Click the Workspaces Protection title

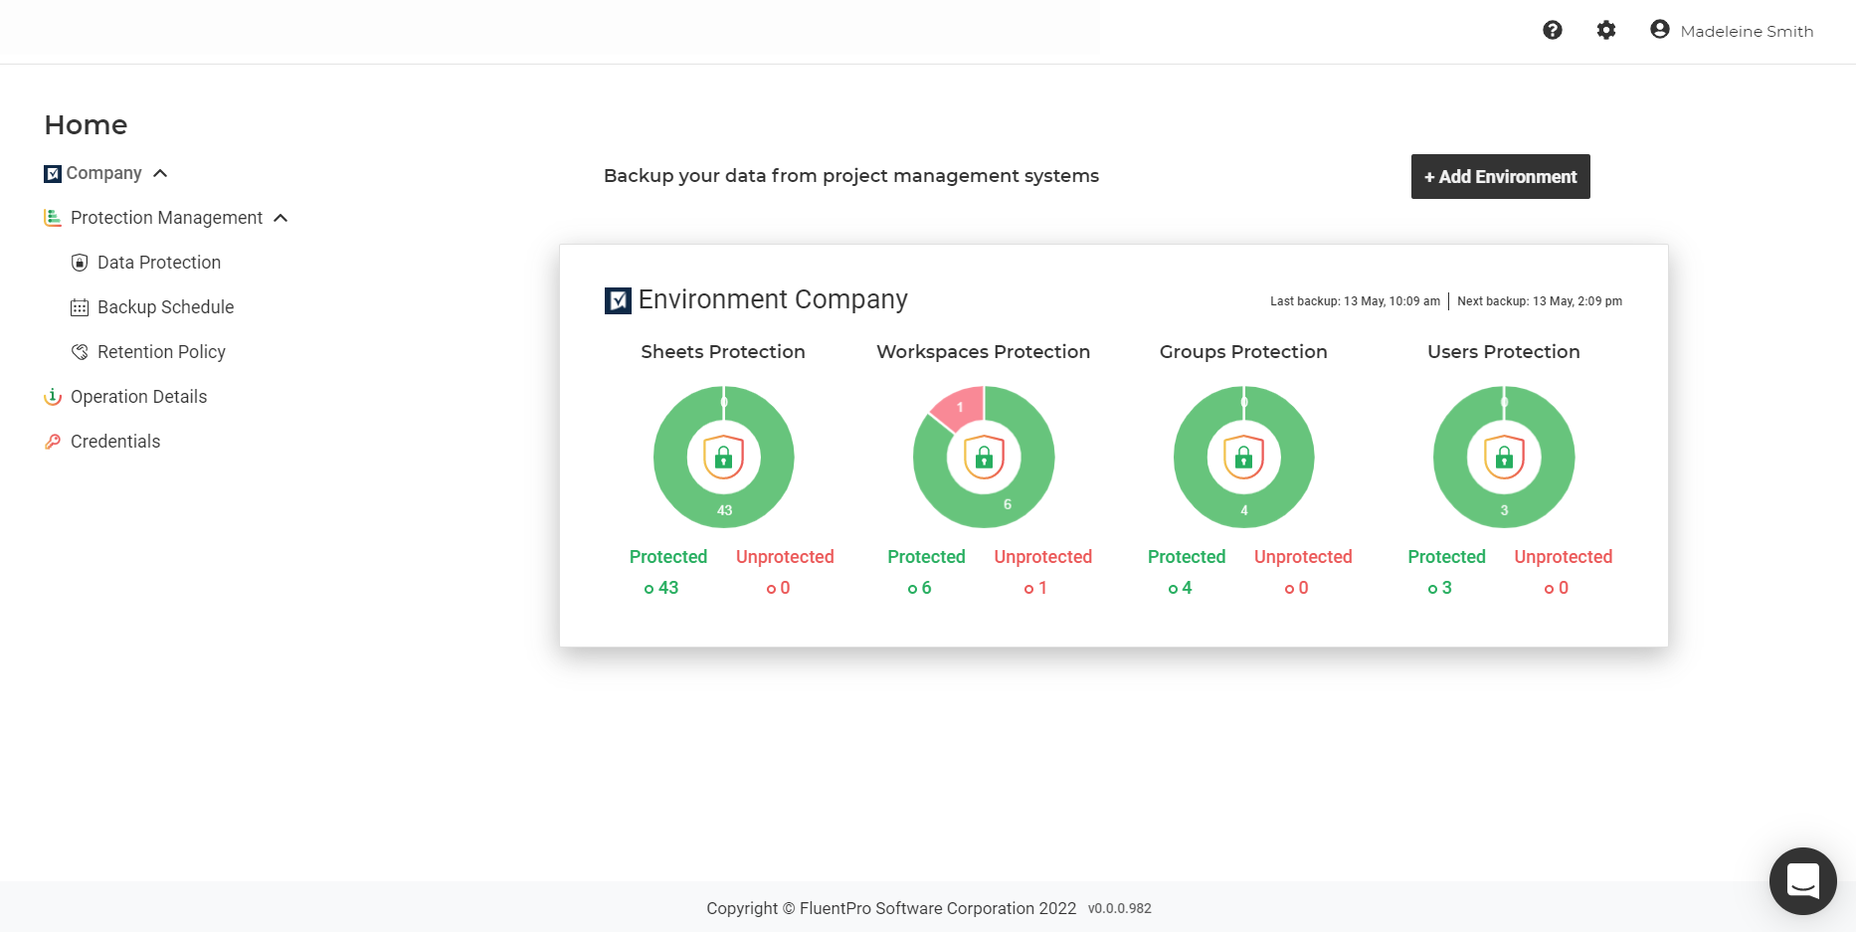pos(984,351)
